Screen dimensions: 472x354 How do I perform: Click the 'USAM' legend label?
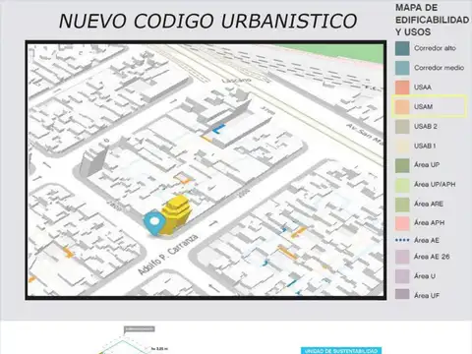423,107
